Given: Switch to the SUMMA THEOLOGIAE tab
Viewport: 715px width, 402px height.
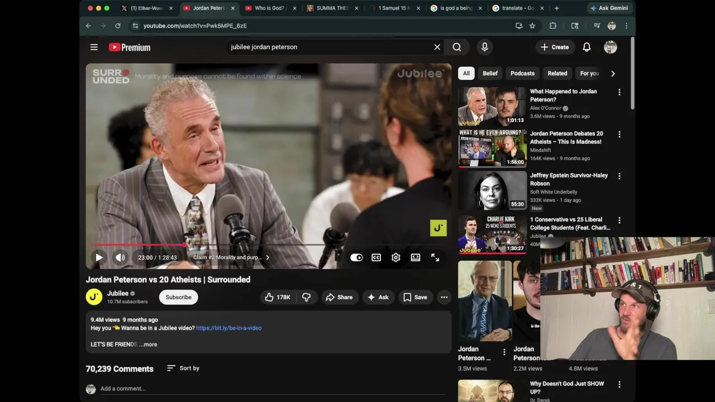Looking at the screenshot, I should [x=331, y=8].
